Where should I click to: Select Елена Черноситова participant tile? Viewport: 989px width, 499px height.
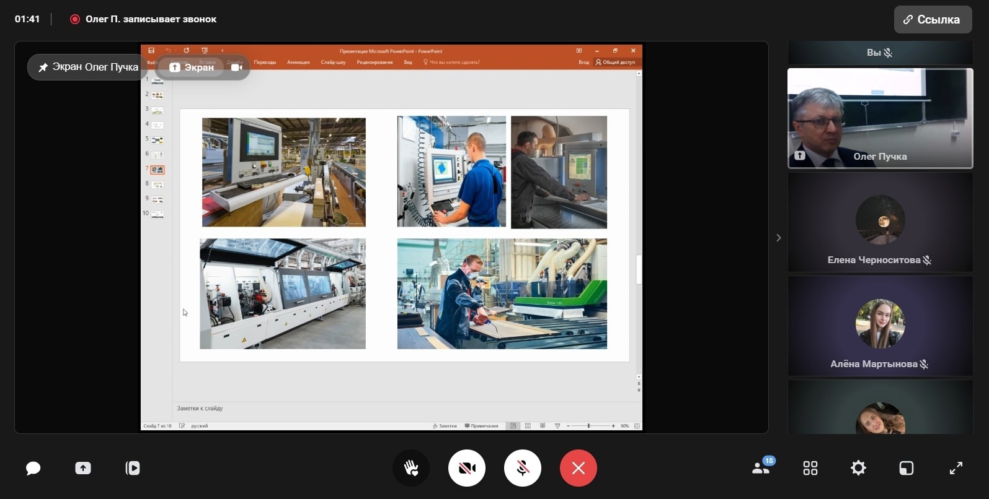(880, 222)
